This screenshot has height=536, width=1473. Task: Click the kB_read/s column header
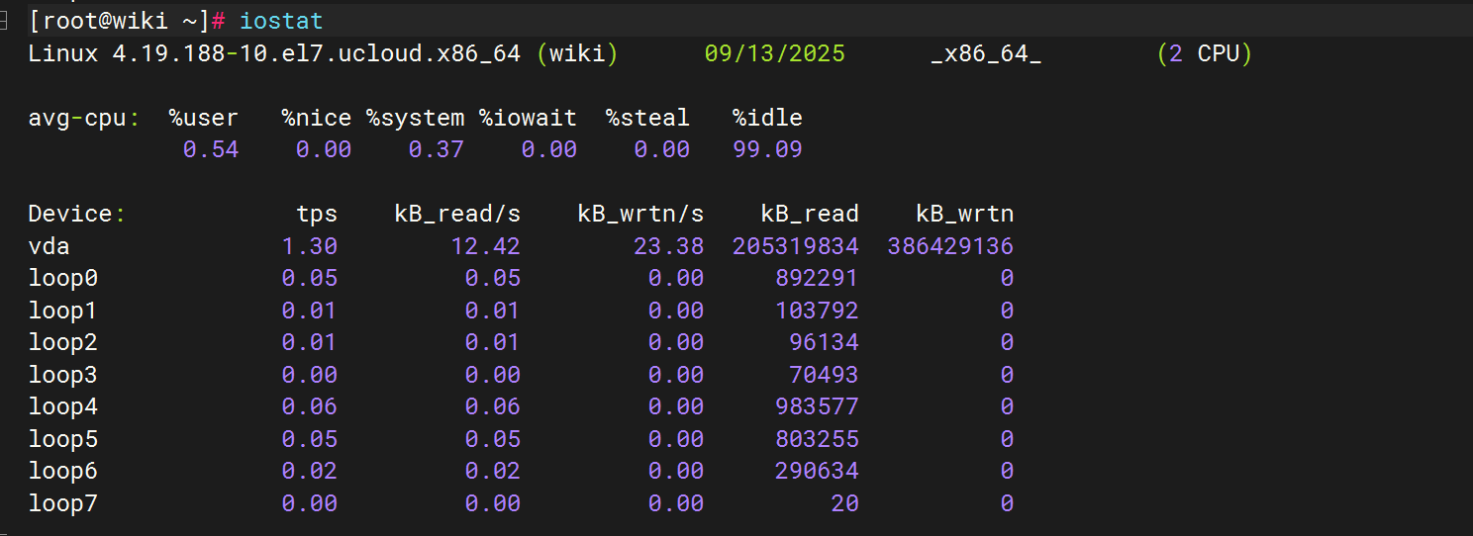coord(457,214)
